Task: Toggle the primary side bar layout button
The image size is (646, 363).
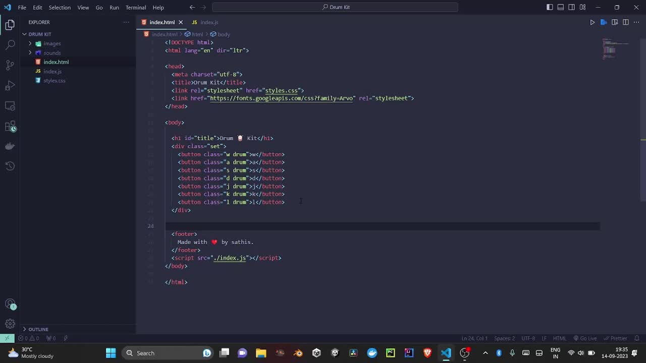Action: [550, 8]
